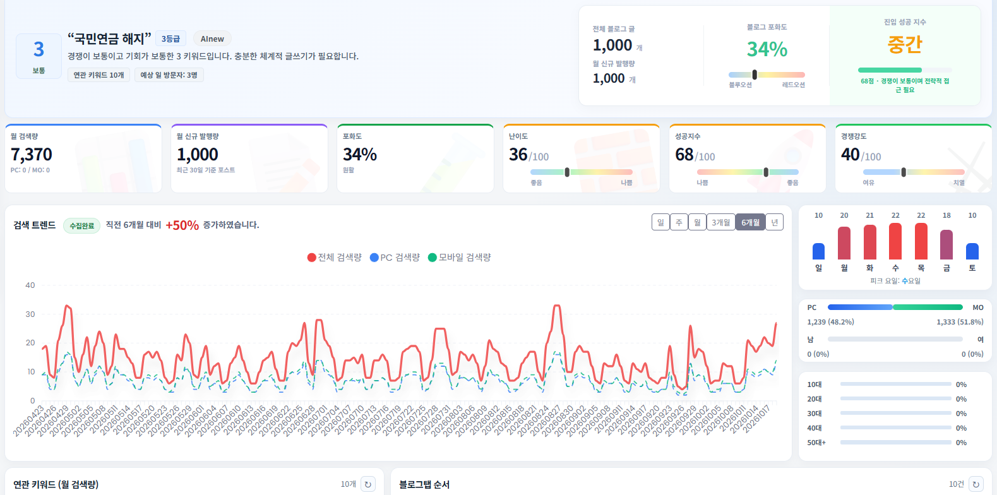The width and height of the screenshot is (997, 495).
Task: Toggle the mobile search volume legend
Action: coord(460,258)
